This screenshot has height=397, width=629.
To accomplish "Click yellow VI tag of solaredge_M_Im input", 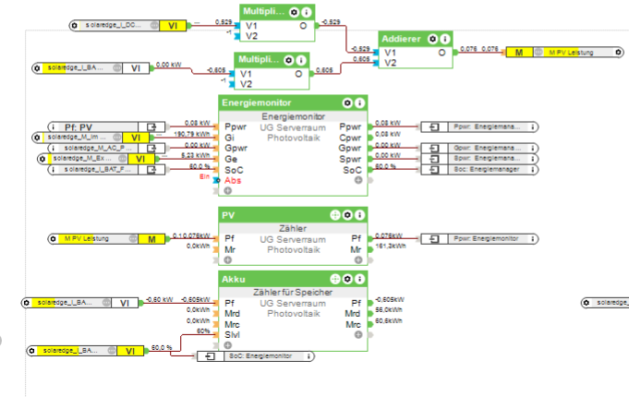I will click(x=136, y=138).
